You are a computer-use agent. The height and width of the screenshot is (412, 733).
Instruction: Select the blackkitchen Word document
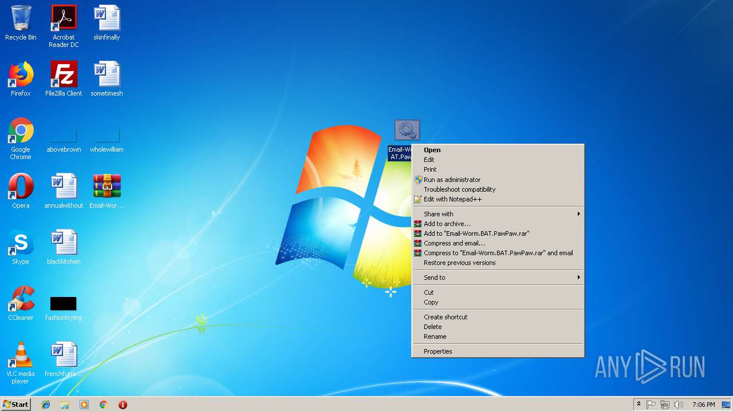64,247
